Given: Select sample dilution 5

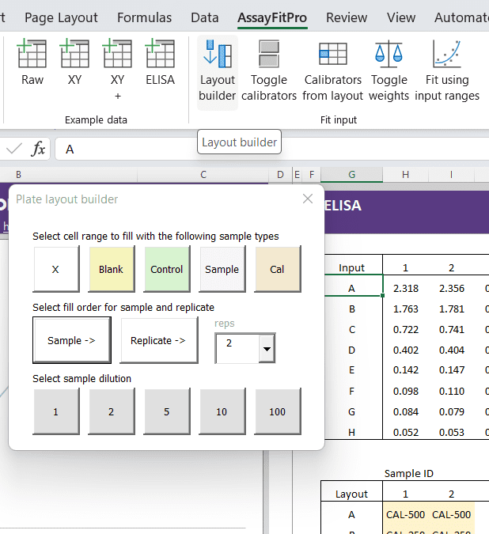Looking at the screenshot, I should 166,411.
